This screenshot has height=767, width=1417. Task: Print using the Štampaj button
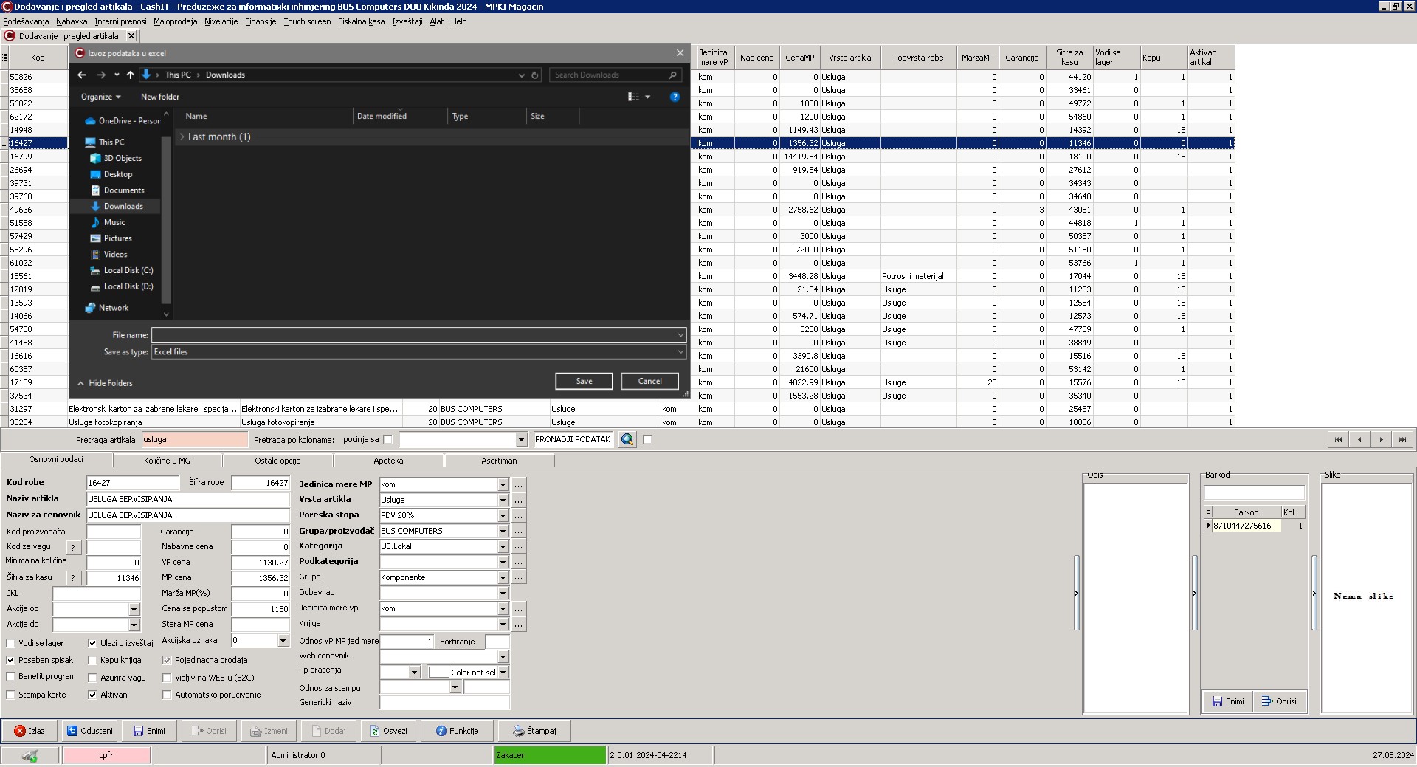click(x=534, y=731)
